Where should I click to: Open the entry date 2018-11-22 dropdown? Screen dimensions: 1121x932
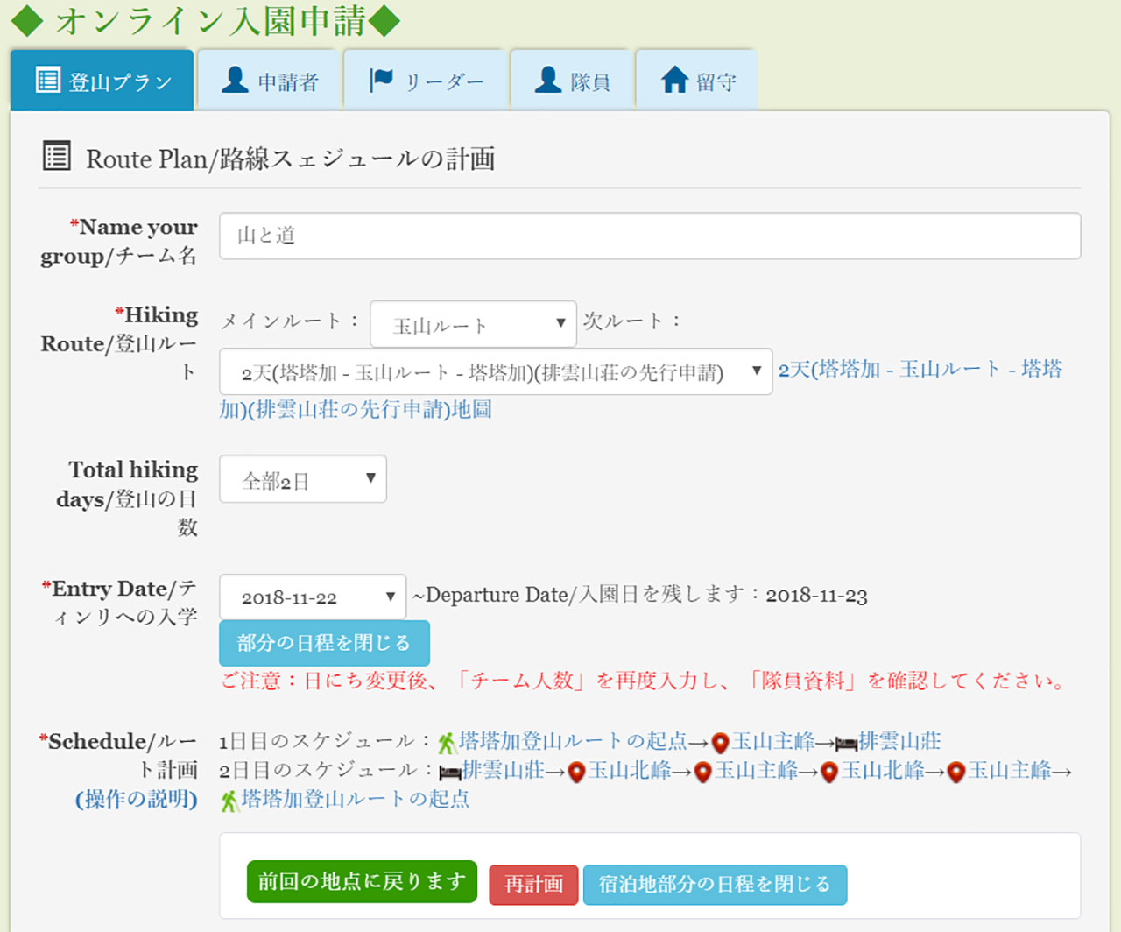click(x=312, y=597)
